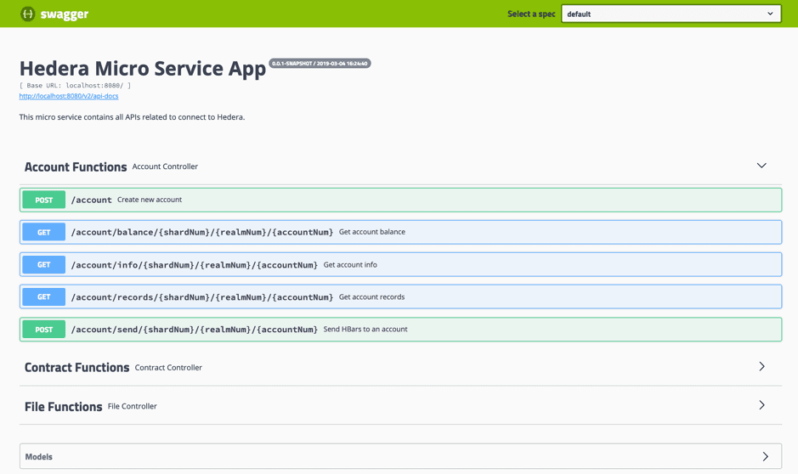Click the 0.0.1-SNAPSHOT version badge
The width and height of the screenshot is (798, 474).
click(320, 63)
